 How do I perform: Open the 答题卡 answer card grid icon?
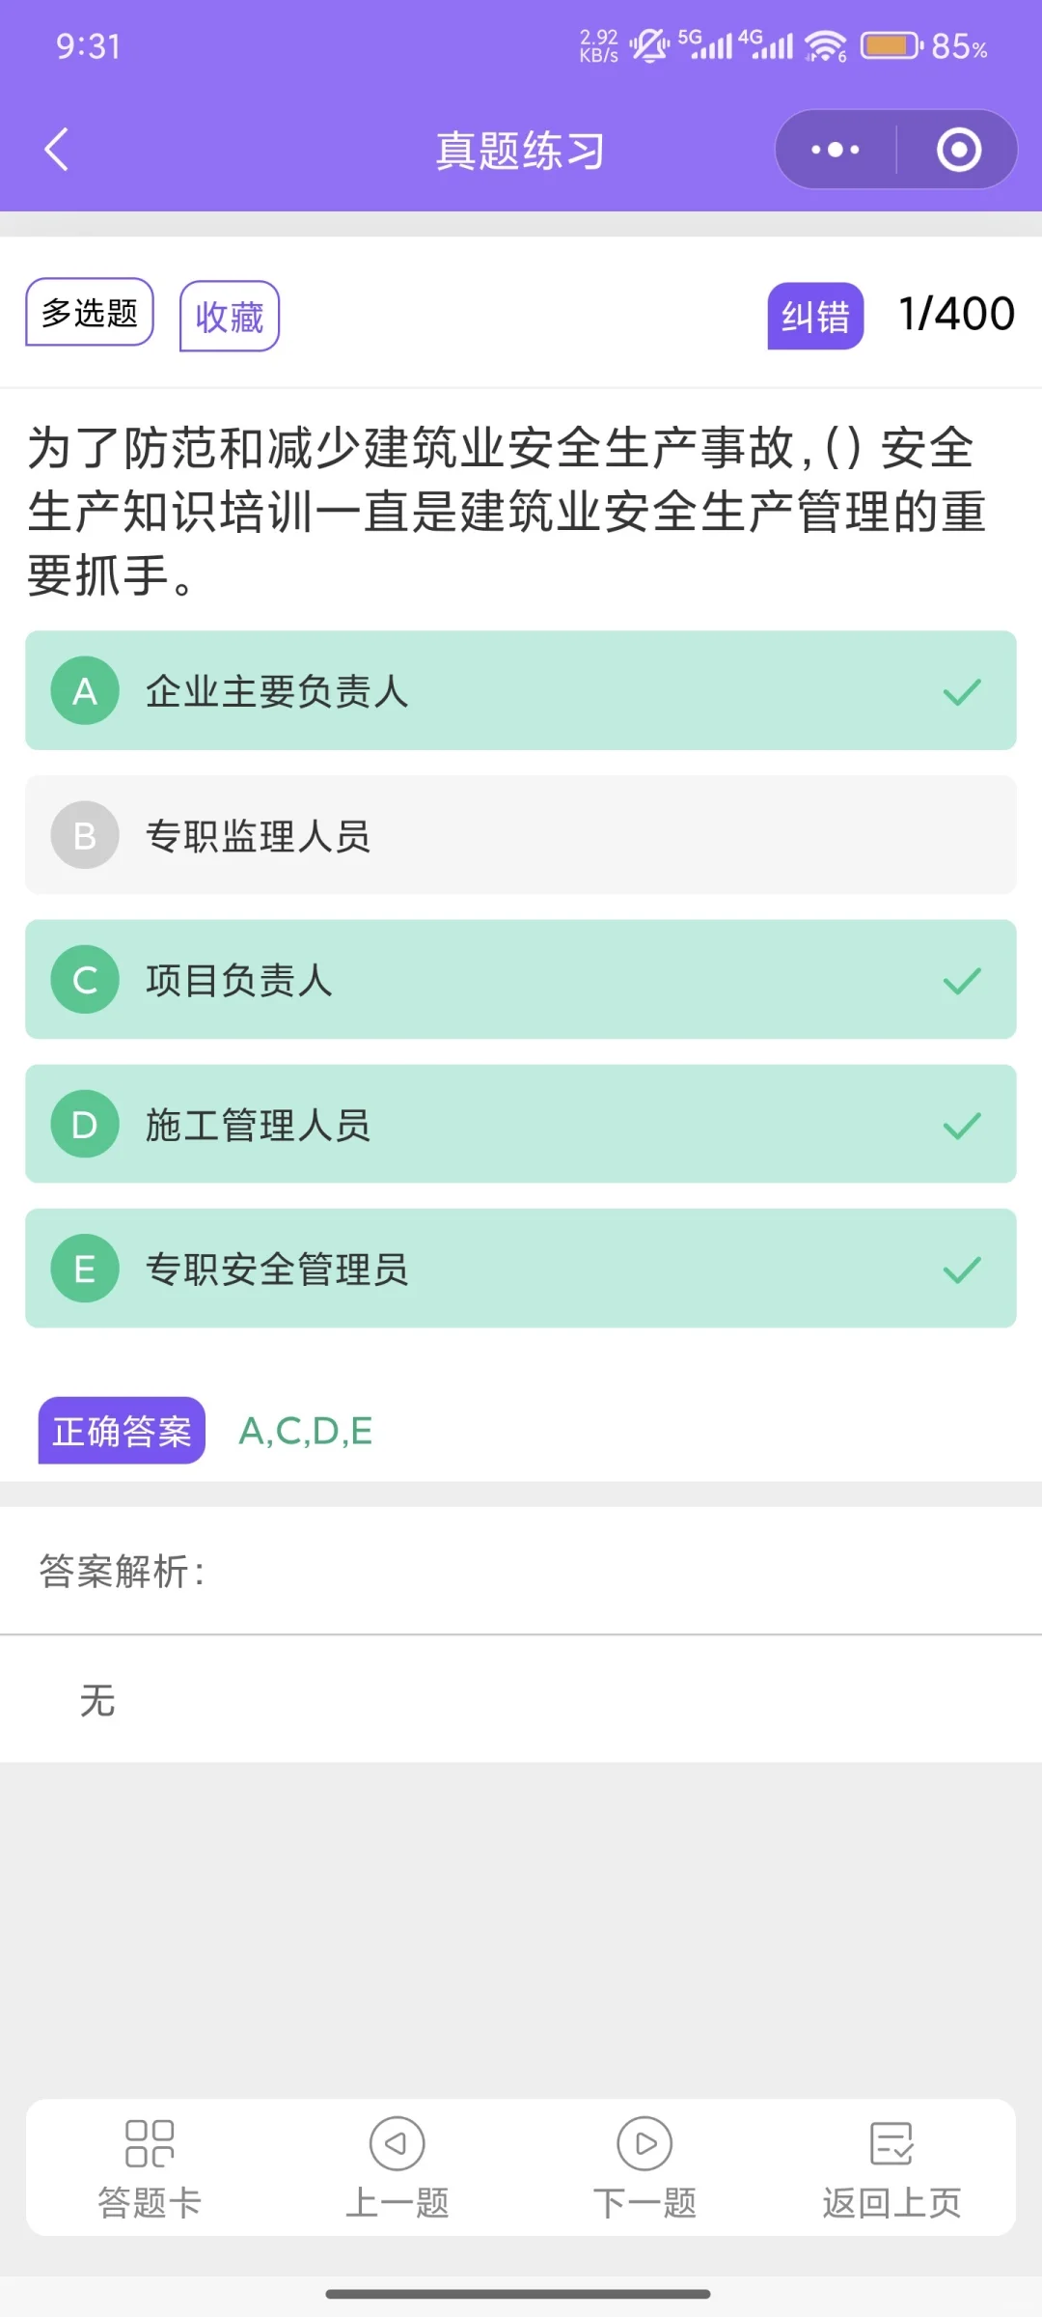tap(150, 2143)
